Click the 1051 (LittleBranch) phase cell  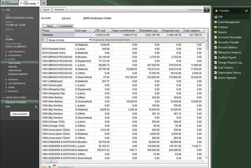tap(58, 81)
